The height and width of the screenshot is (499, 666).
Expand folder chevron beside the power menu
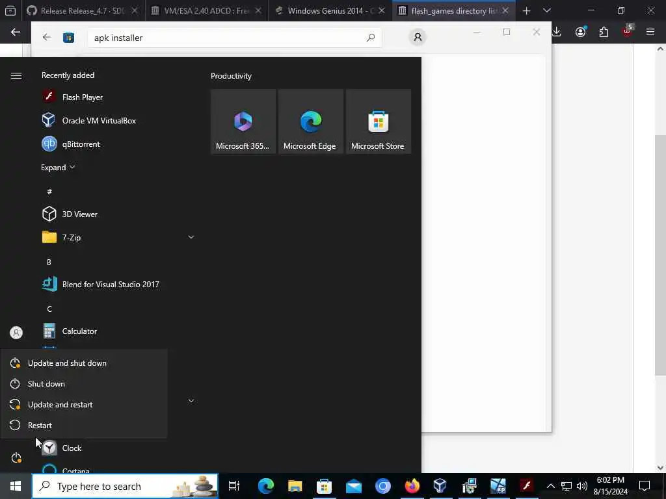pos(191,400)
